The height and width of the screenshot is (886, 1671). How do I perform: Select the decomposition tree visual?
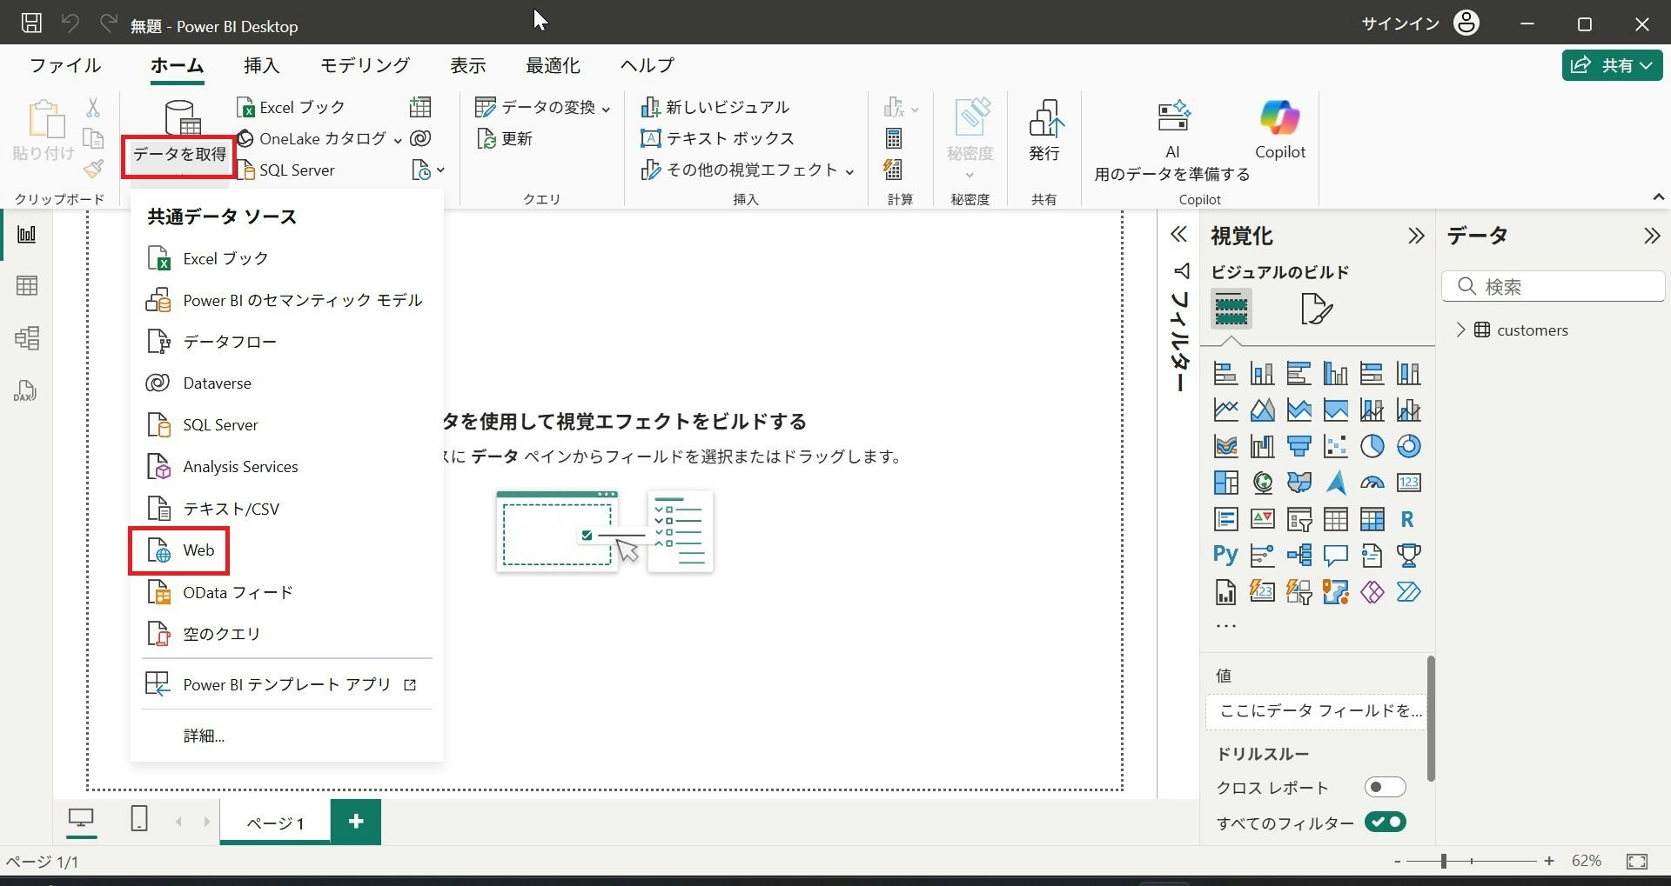pos(1299,556)
